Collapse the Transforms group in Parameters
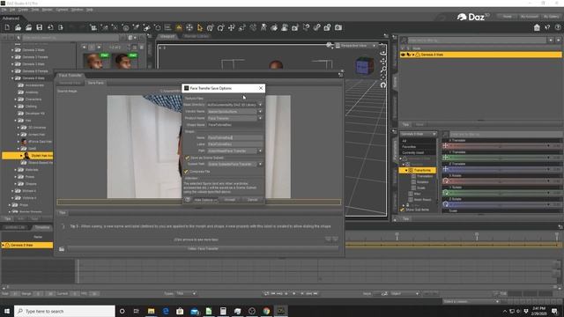Screen dimensions: 564x317 point(407,170)
